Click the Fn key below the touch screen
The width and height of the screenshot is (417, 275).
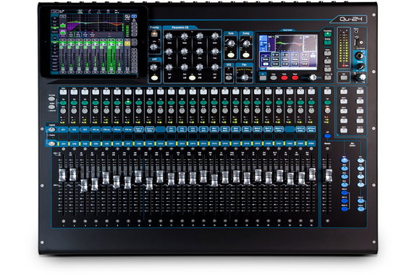pos(263,78)
